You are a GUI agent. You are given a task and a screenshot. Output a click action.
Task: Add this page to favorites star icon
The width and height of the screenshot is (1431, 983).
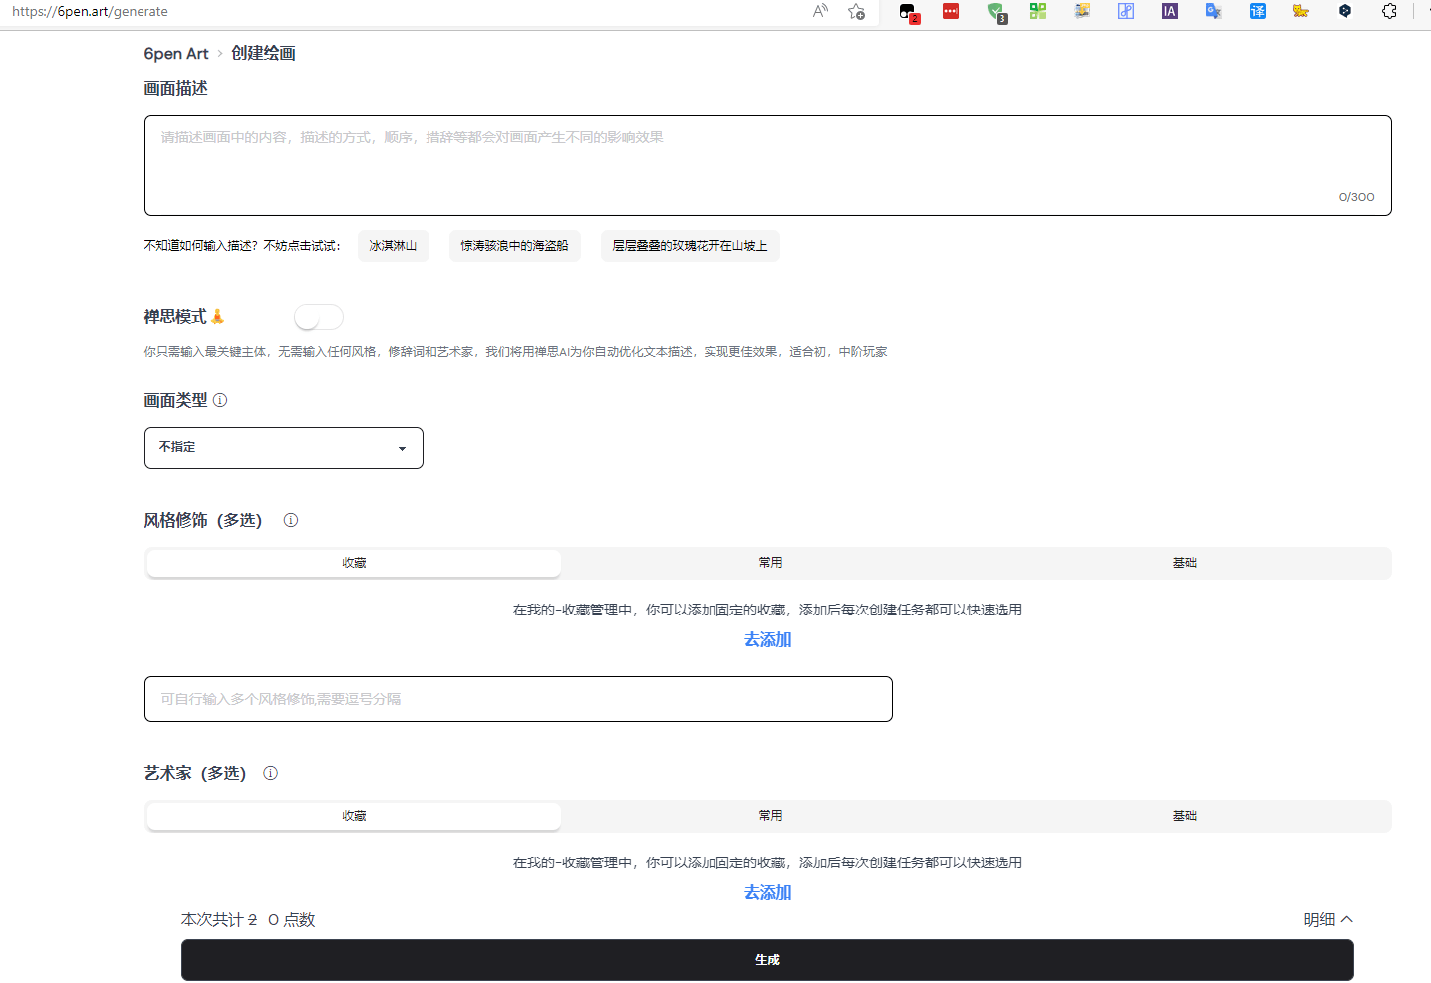(856, 12)
